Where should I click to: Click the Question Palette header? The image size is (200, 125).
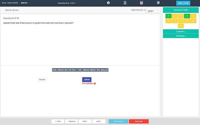click(181, 10)
